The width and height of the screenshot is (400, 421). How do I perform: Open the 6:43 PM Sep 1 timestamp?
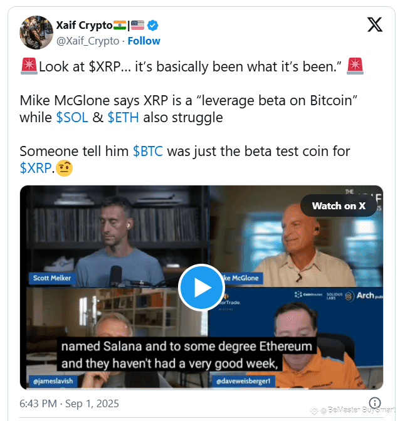[69, 403]
